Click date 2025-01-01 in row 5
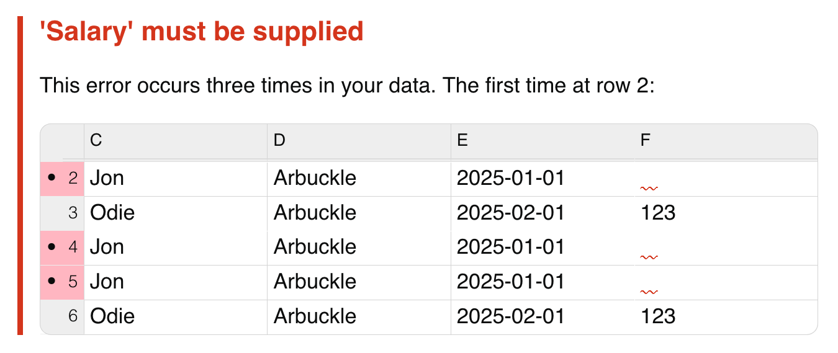 (x=511, y=282)
